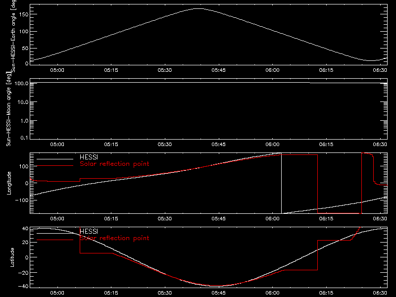
Task: Click 05:45 time label under Earth angle plot
Action: coord(218,70)
